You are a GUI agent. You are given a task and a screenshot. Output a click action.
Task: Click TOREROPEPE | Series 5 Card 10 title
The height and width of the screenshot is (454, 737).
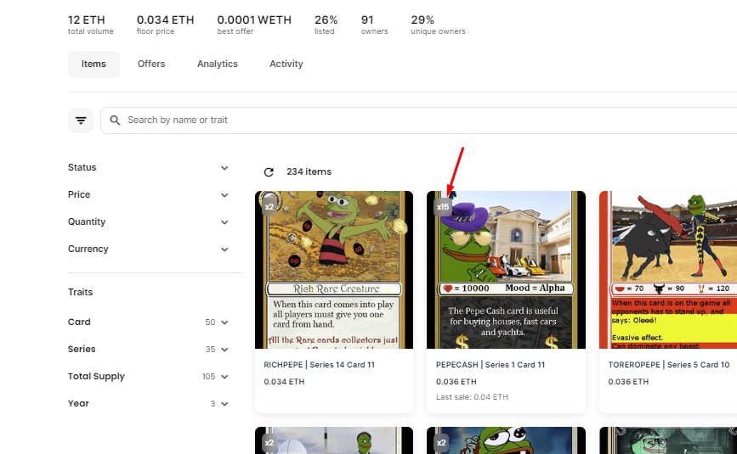click(669, 365)
